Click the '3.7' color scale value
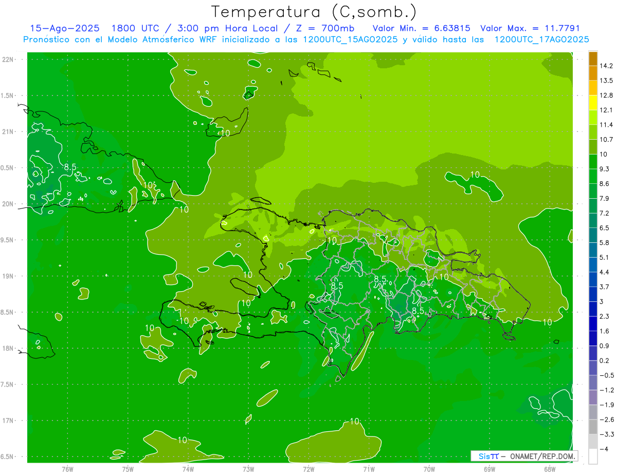 pyautogui.click(x=605, y=287)
